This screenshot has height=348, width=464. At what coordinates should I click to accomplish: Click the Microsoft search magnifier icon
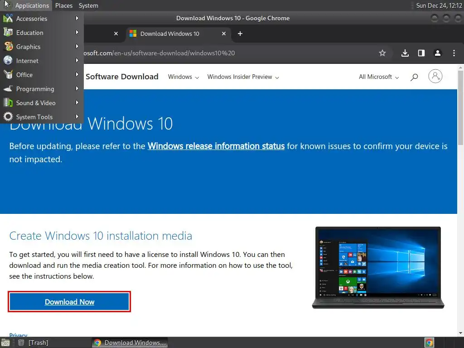(414, 77)
